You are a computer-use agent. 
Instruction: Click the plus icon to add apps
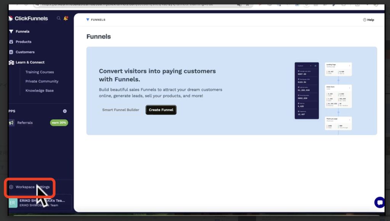65,111
